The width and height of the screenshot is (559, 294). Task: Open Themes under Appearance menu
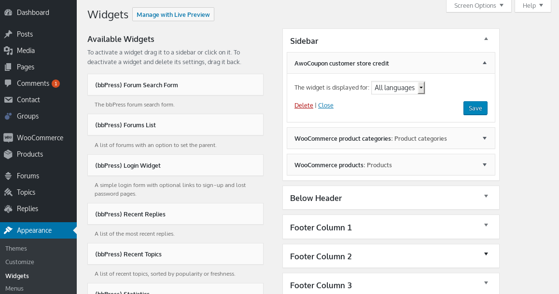click(x=16, y=248)
